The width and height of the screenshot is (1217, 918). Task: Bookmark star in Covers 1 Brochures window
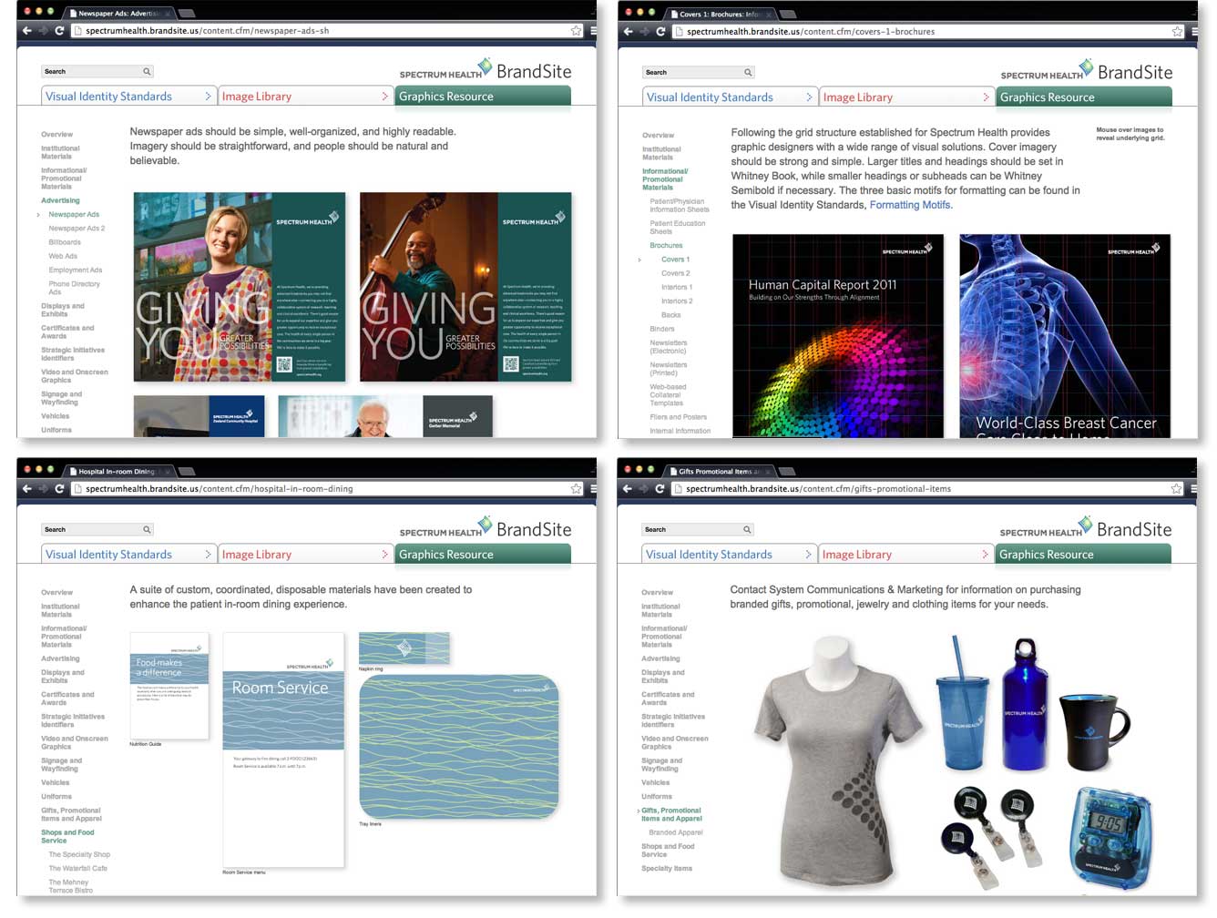pos(1177,31)
